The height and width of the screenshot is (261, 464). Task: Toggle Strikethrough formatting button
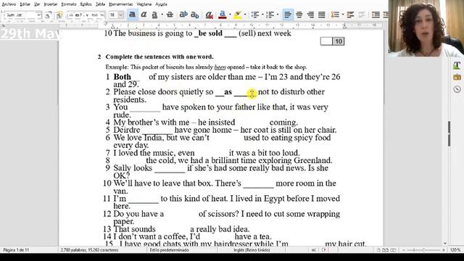(x=170, y=14)
